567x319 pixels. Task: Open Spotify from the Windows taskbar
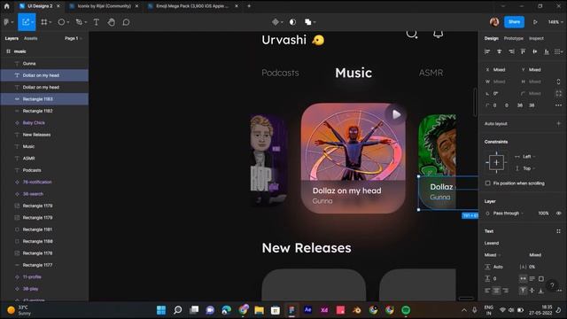click(406, 310)
